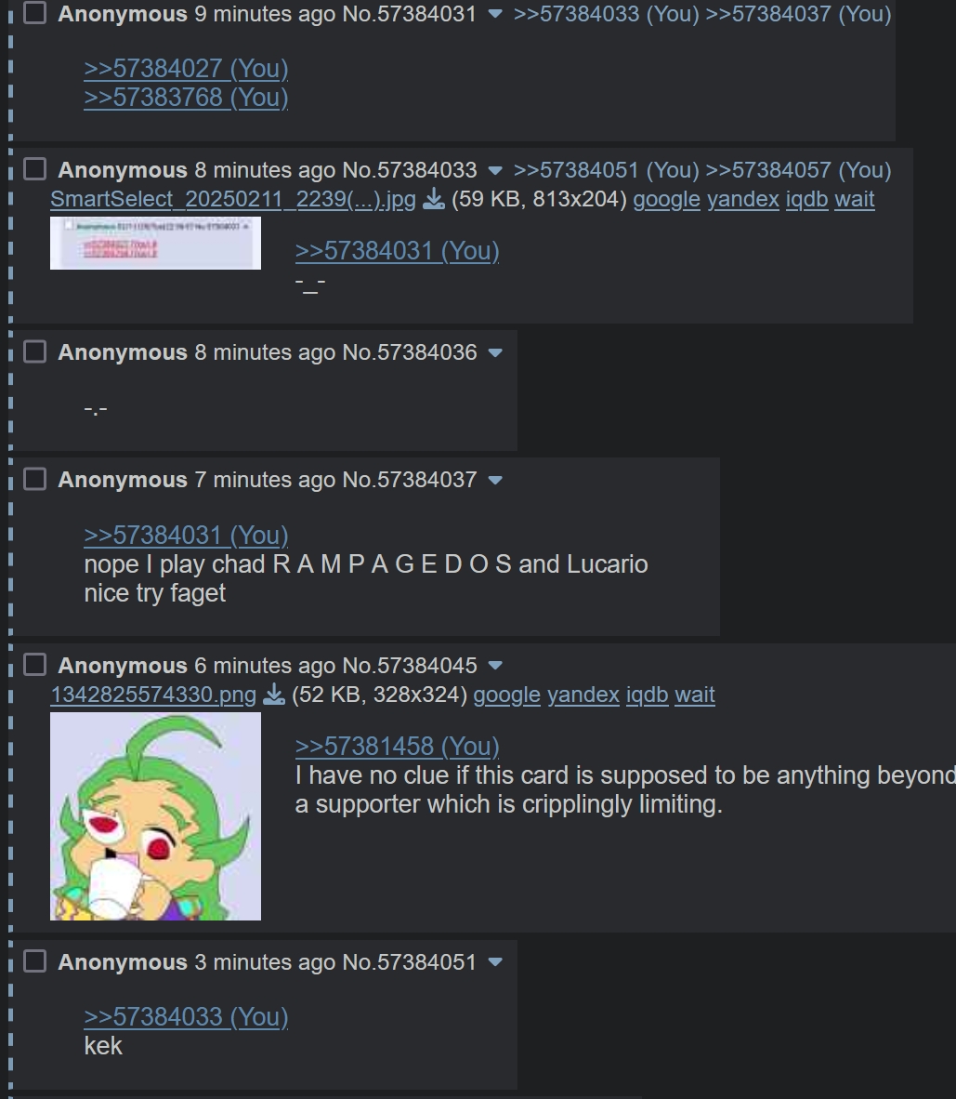The height and width of the screenshot is (1099, 956).
Task: Expand the green-haired character image thumbnail
Action: pos(155,816)
